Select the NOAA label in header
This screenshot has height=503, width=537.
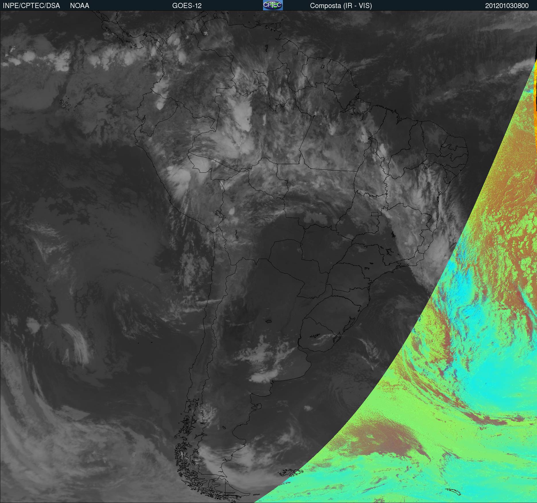pos(80,6)
